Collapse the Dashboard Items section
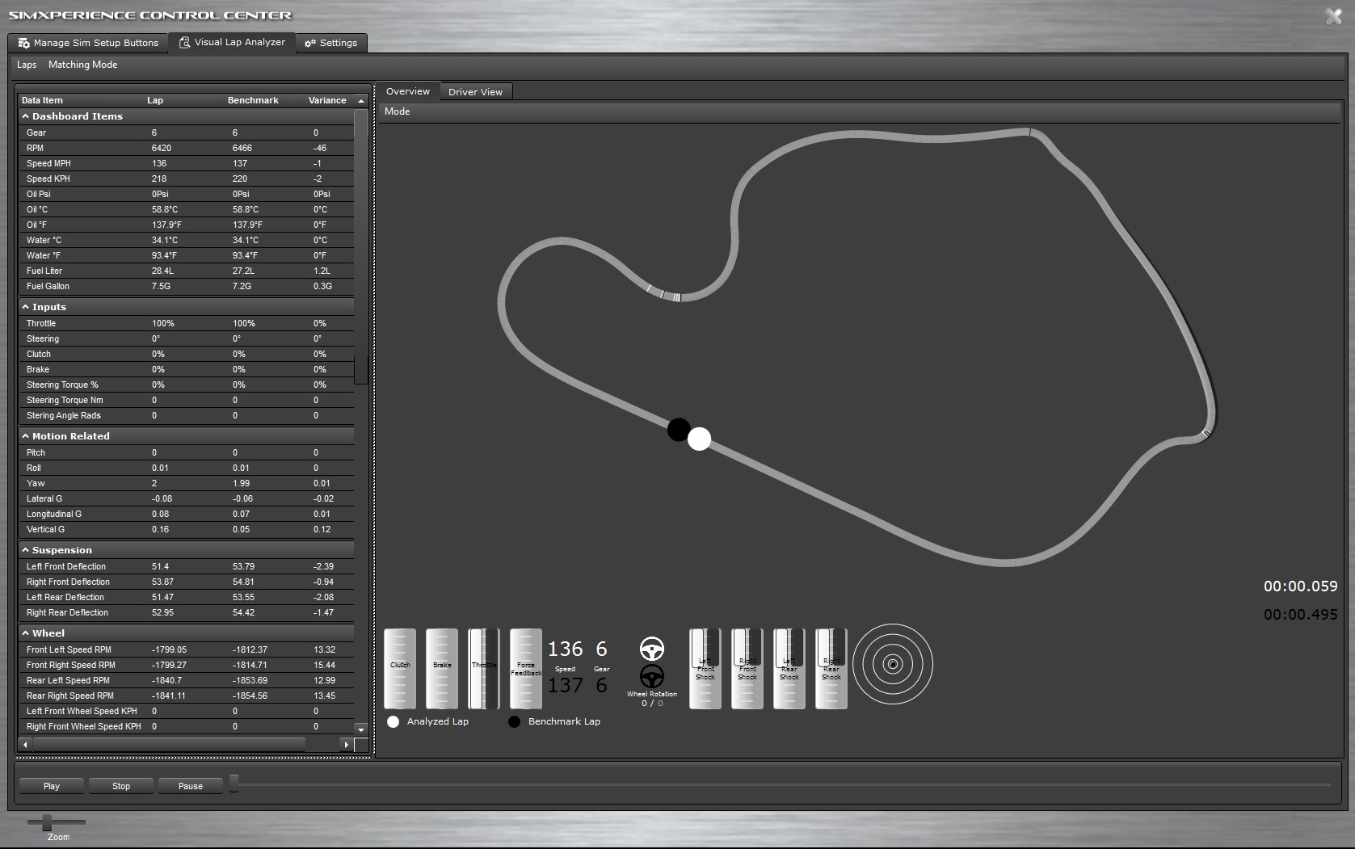Image resolution: width=1355 pixels, height=849 pixels. (27, 116)
